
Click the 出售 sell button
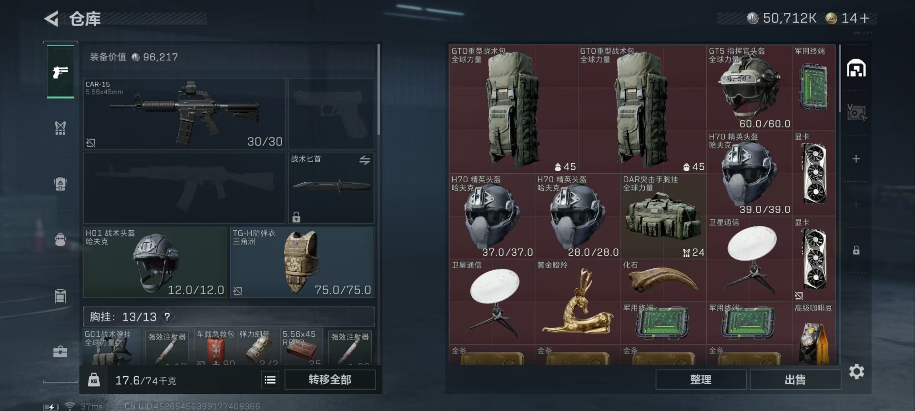click(795, 380)
